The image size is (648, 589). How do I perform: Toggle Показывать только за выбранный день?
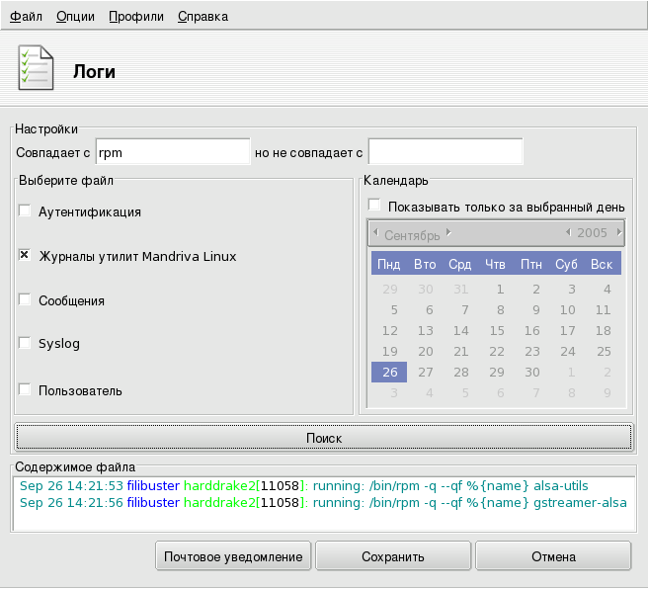[375, 207]
